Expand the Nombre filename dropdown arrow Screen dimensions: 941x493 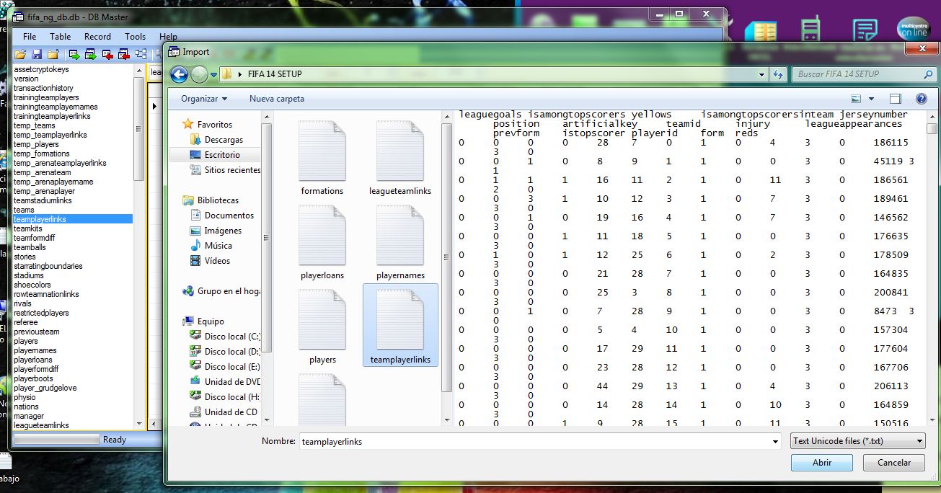pos(775,441)
